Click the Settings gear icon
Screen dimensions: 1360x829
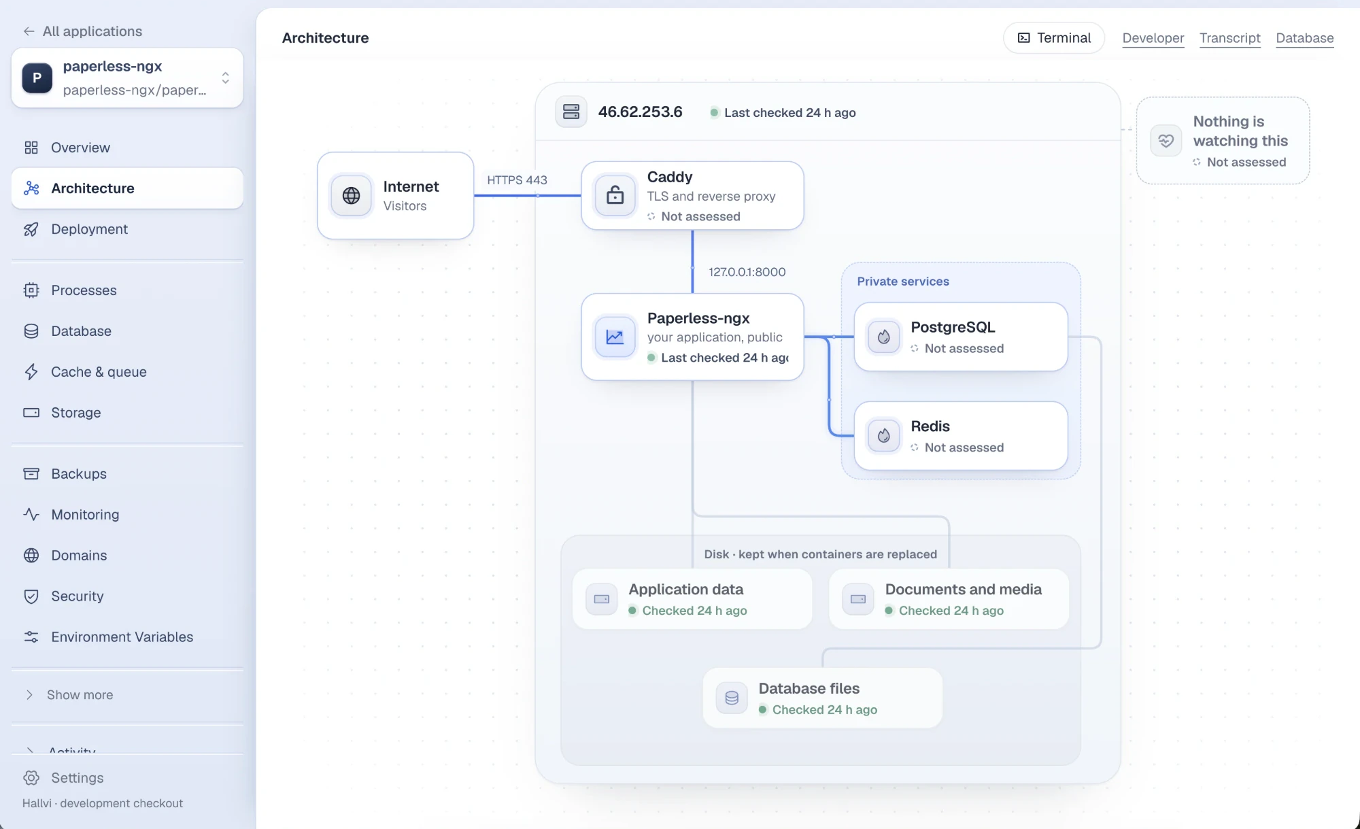(31, 778)
